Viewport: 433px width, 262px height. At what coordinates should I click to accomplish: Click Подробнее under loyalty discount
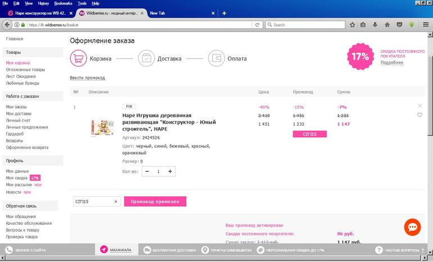[x=391, y=62]
